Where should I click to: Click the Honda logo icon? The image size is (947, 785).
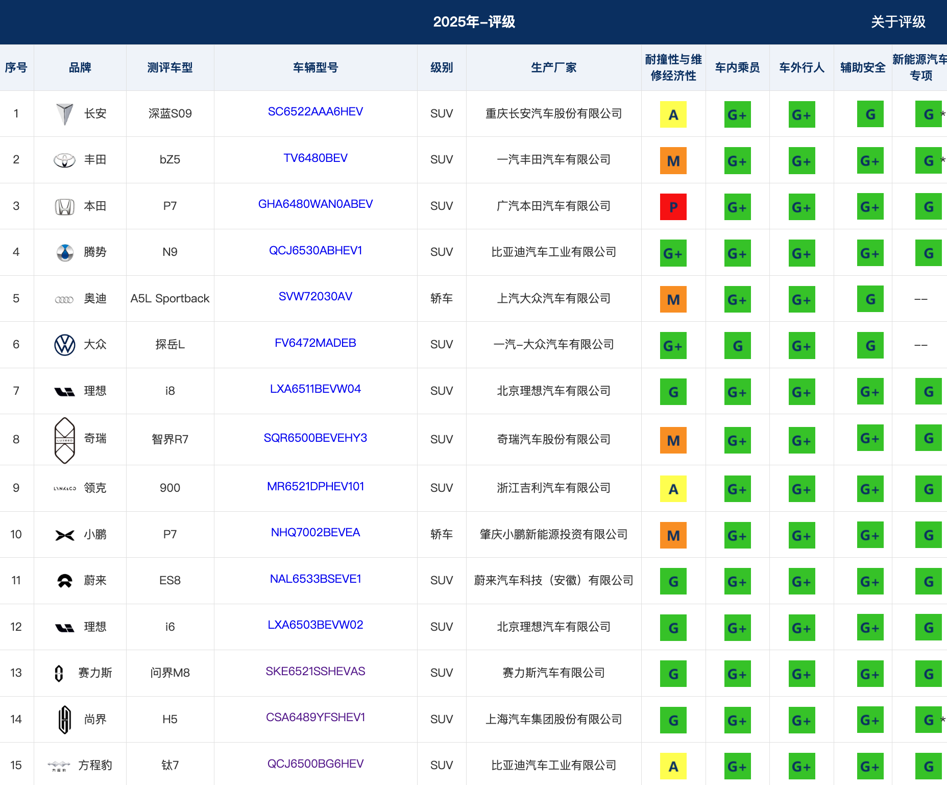pos(65,206)
